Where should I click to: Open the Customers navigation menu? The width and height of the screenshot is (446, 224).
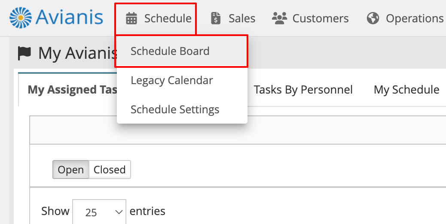tap(310, 18)
